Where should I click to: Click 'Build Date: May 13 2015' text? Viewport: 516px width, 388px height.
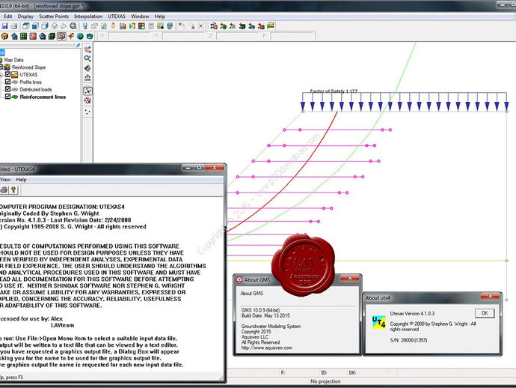265,315
